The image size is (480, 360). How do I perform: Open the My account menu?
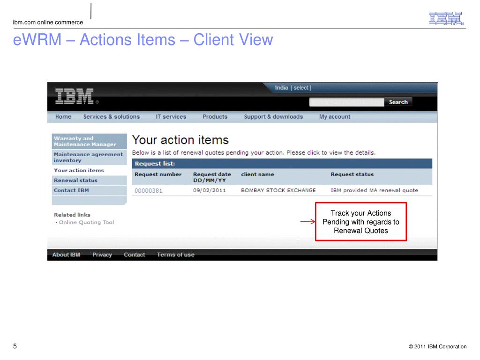335,117
